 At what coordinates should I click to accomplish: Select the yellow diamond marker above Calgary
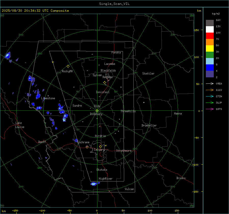pos(101,147)
